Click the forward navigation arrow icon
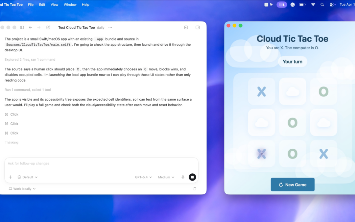The height and width of the screenshot is (222, 355). coord(39,27)
